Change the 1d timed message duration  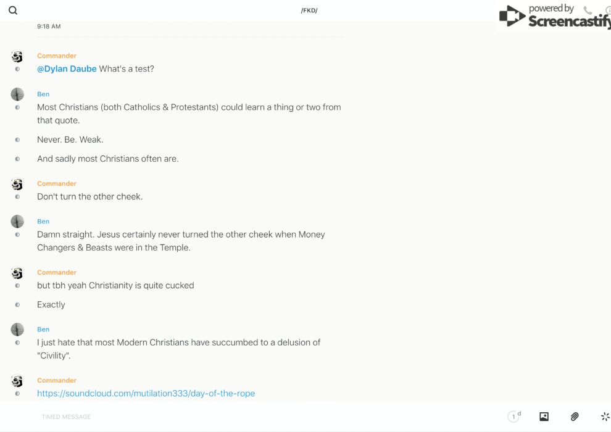(514, 417)
